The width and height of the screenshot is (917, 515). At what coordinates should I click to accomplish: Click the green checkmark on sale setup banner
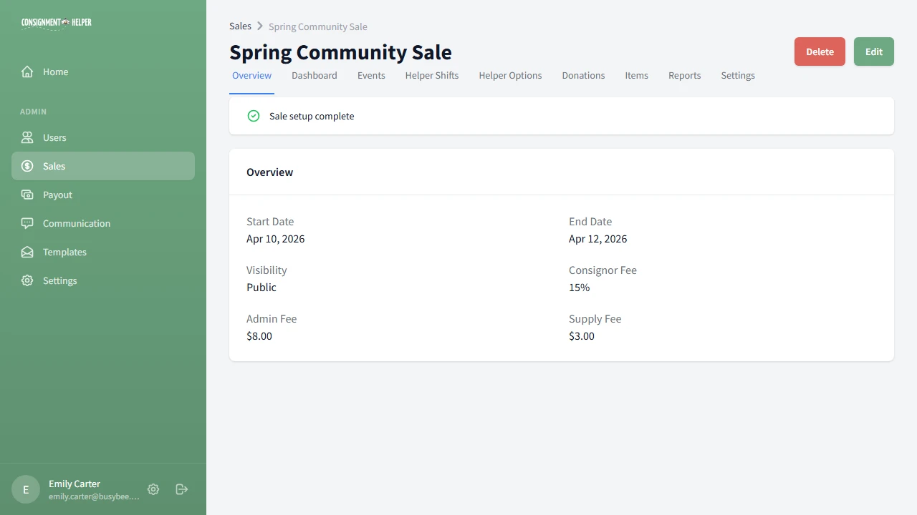253,115
